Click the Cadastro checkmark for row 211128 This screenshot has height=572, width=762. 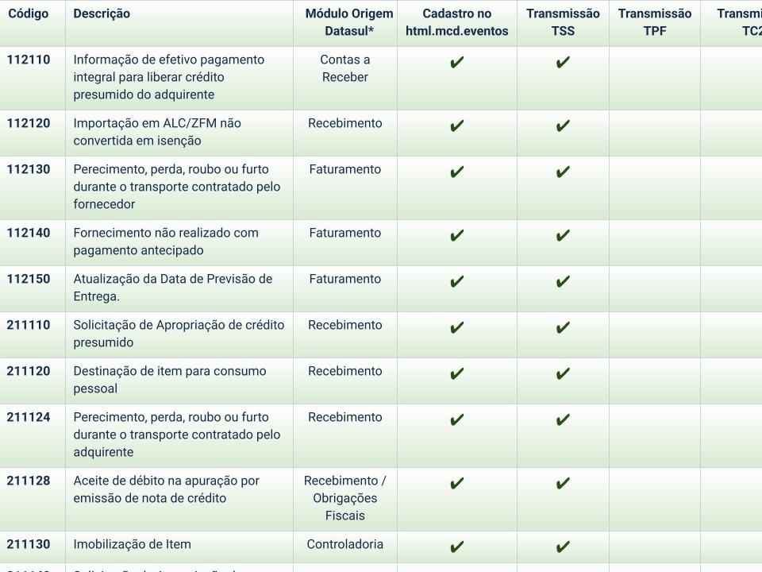pos(456,484)
